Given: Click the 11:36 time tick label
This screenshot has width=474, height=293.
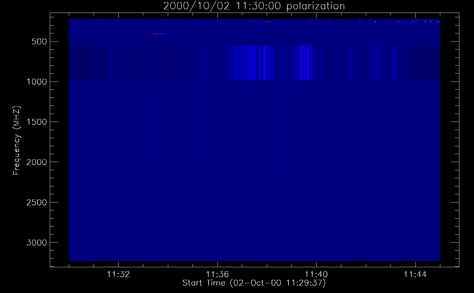Looking at the screenshot, I should (x=217, y=275).
